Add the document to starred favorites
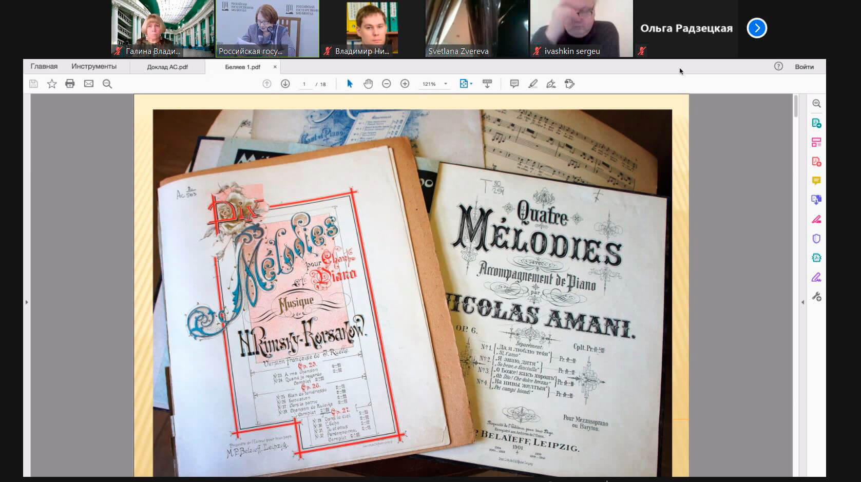This screenshot has height=482, width=861. click(52, 84)
